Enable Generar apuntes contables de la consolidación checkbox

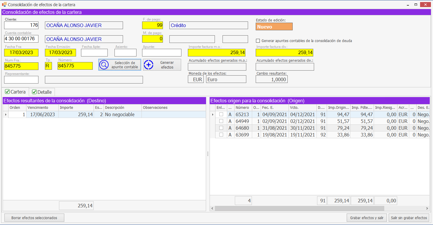[x=258, y=41]
